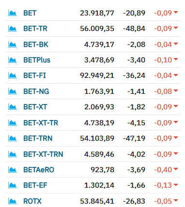
Task: Click the red down arrow beside BET-EF -0,13
Action: tap(176, 185)
